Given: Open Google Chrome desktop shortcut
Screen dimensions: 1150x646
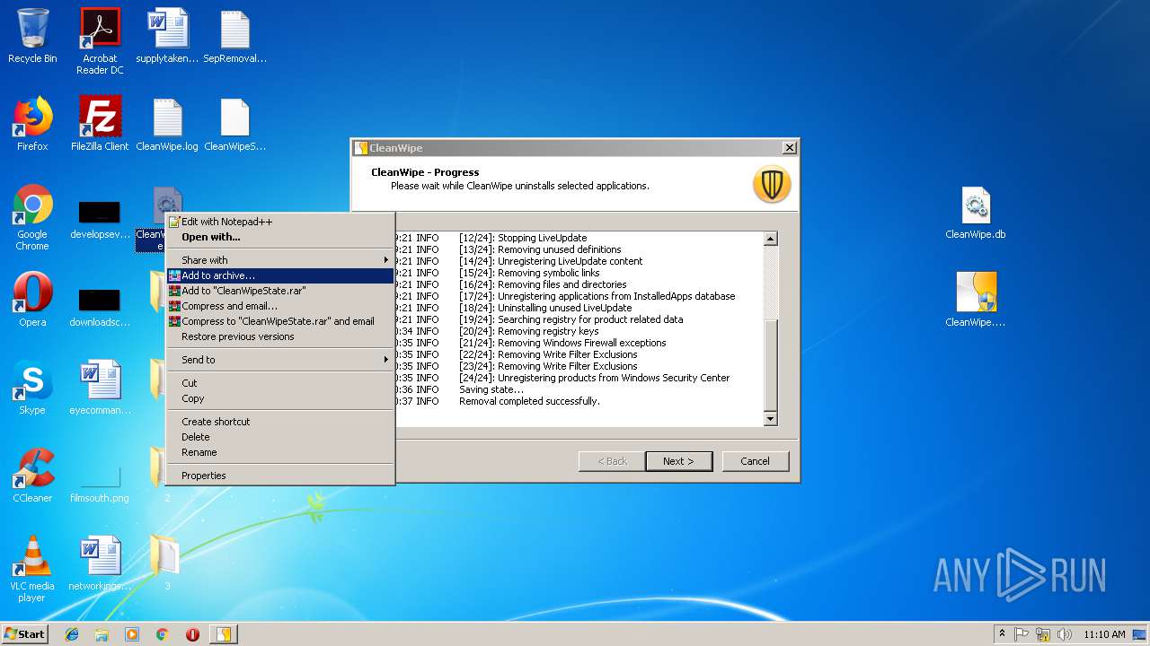Looking at the screenshot, I should [x=32, y=217].
